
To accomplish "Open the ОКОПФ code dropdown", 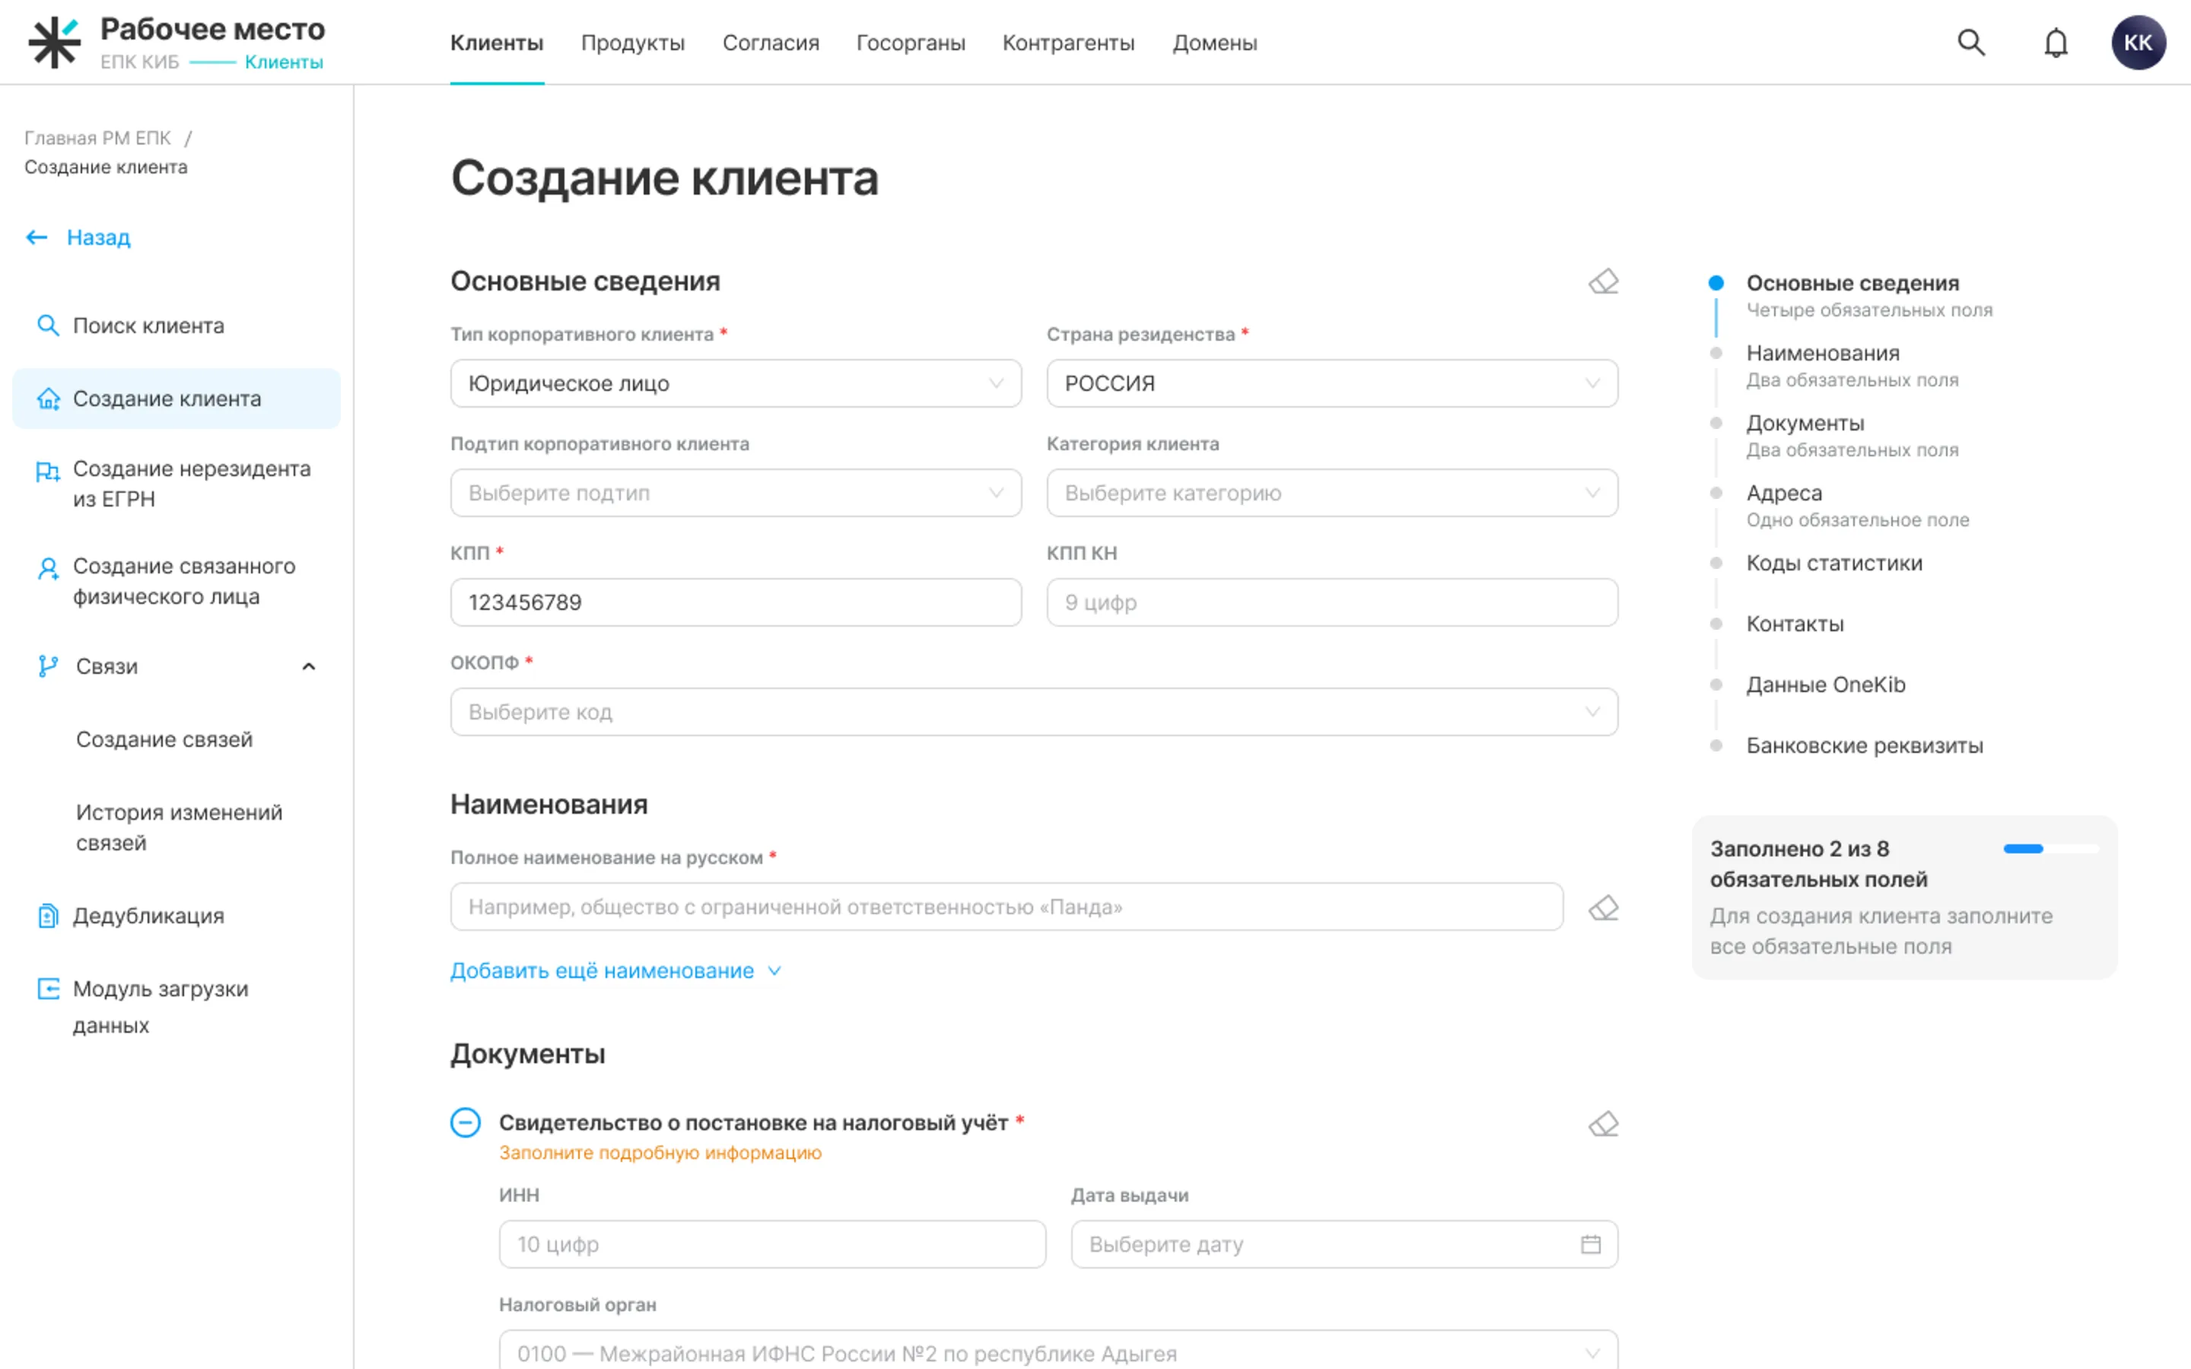I will [x=1034, y=712].
